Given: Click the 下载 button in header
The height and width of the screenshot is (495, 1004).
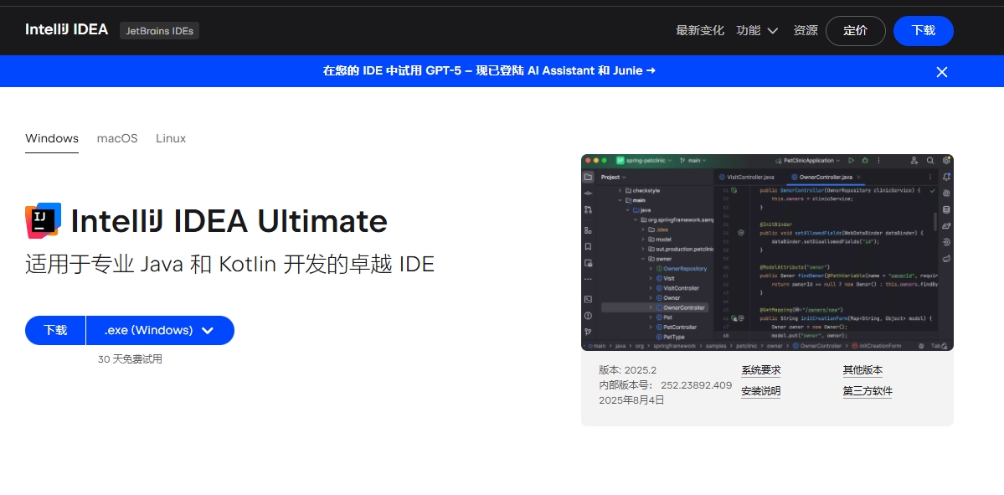Looking at the screenshot, I should tap(924, 31).
